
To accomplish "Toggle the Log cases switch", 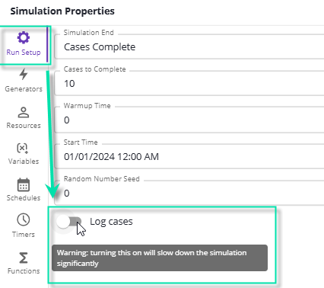I will coord(69,222).
